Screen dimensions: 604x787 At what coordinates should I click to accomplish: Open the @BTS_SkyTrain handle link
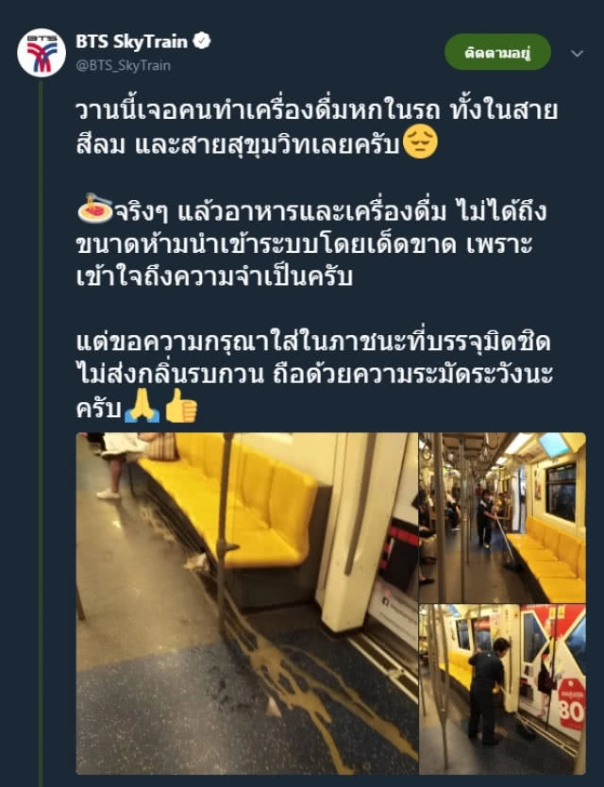tap(123, 66)
